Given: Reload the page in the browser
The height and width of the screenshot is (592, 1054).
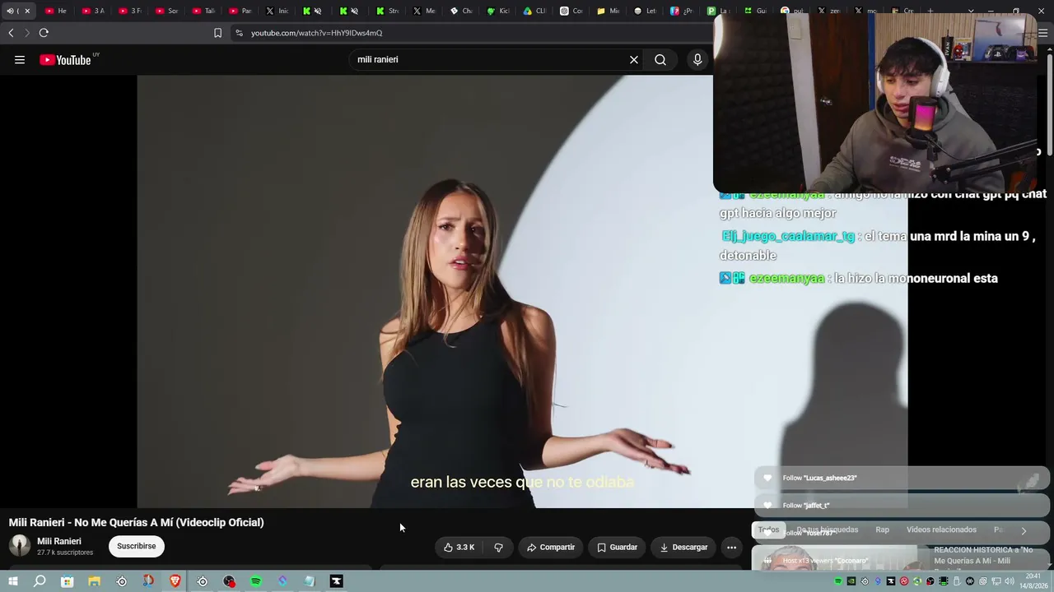Looking at the screenshot, I should click(x=44, y=33).
